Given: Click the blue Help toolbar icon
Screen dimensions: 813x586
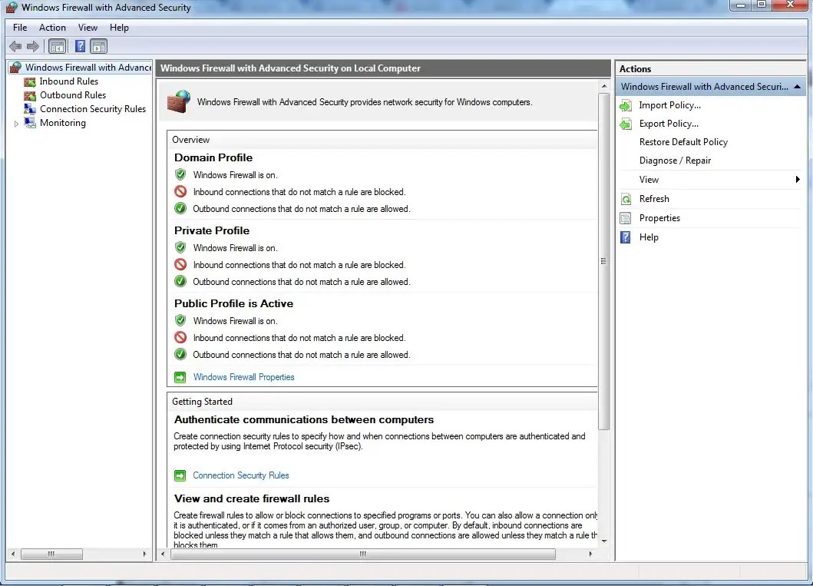Looking at the screenshot, I should tap(80, 46).
